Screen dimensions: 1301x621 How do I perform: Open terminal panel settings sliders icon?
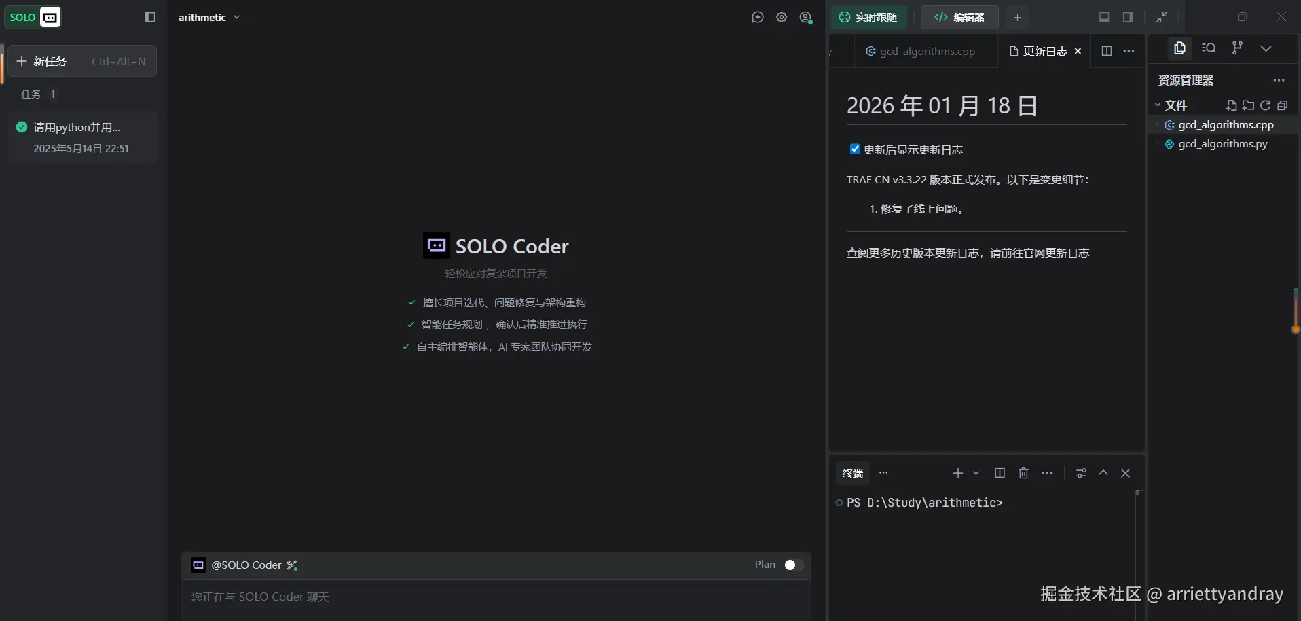tap(1081, 473)
